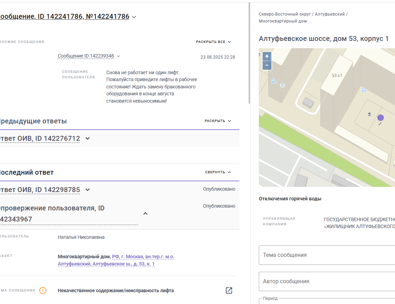395x304 pixels.
Task: Focus the Тема сообщения input field
Action: tap(327, 255)
